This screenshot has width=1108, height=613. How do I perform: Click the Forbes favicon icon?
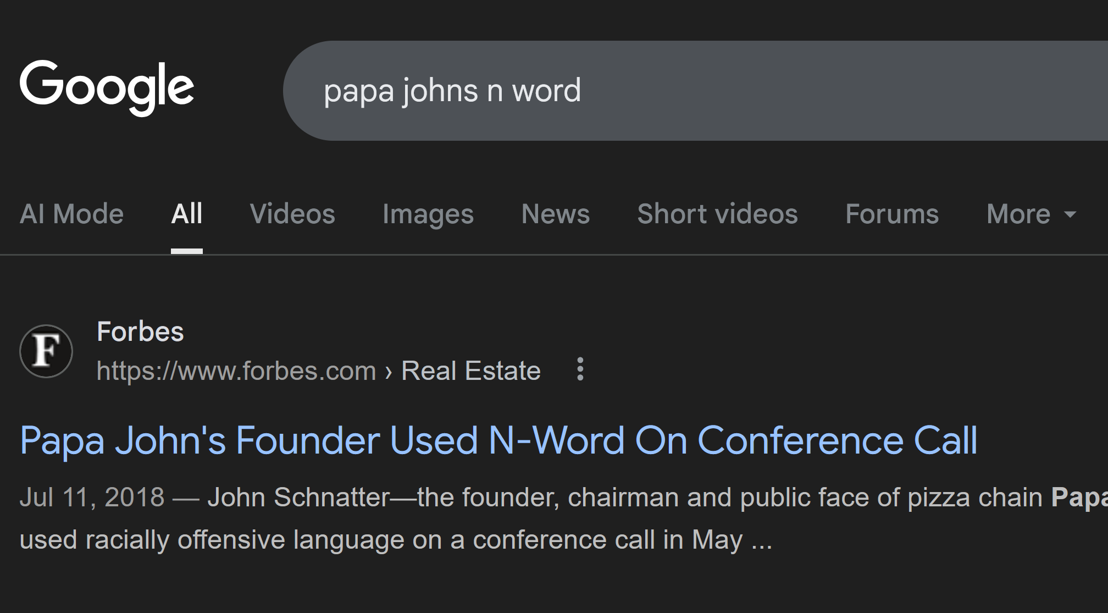(x=46, y=351)
